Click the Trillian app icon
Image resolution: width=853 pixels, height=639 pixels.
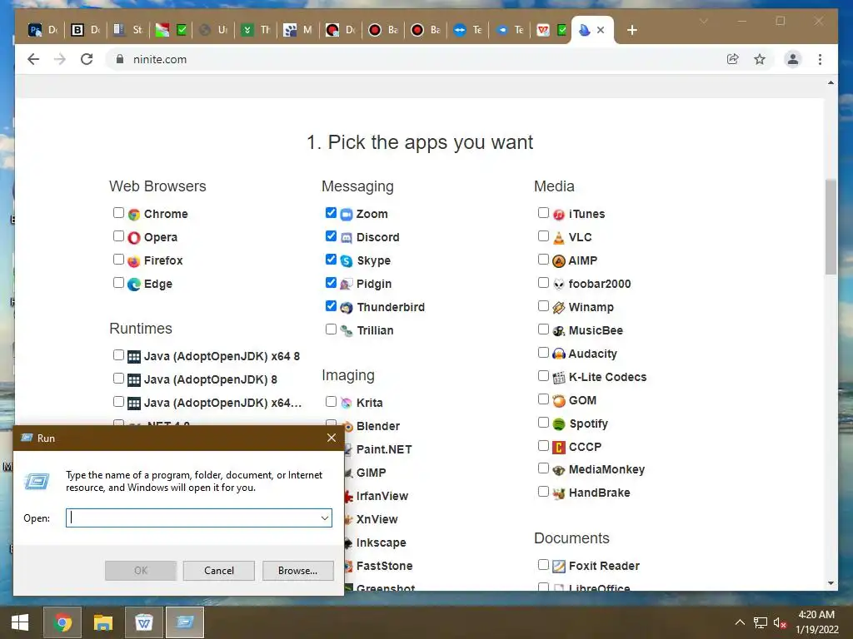coord(347,330)
